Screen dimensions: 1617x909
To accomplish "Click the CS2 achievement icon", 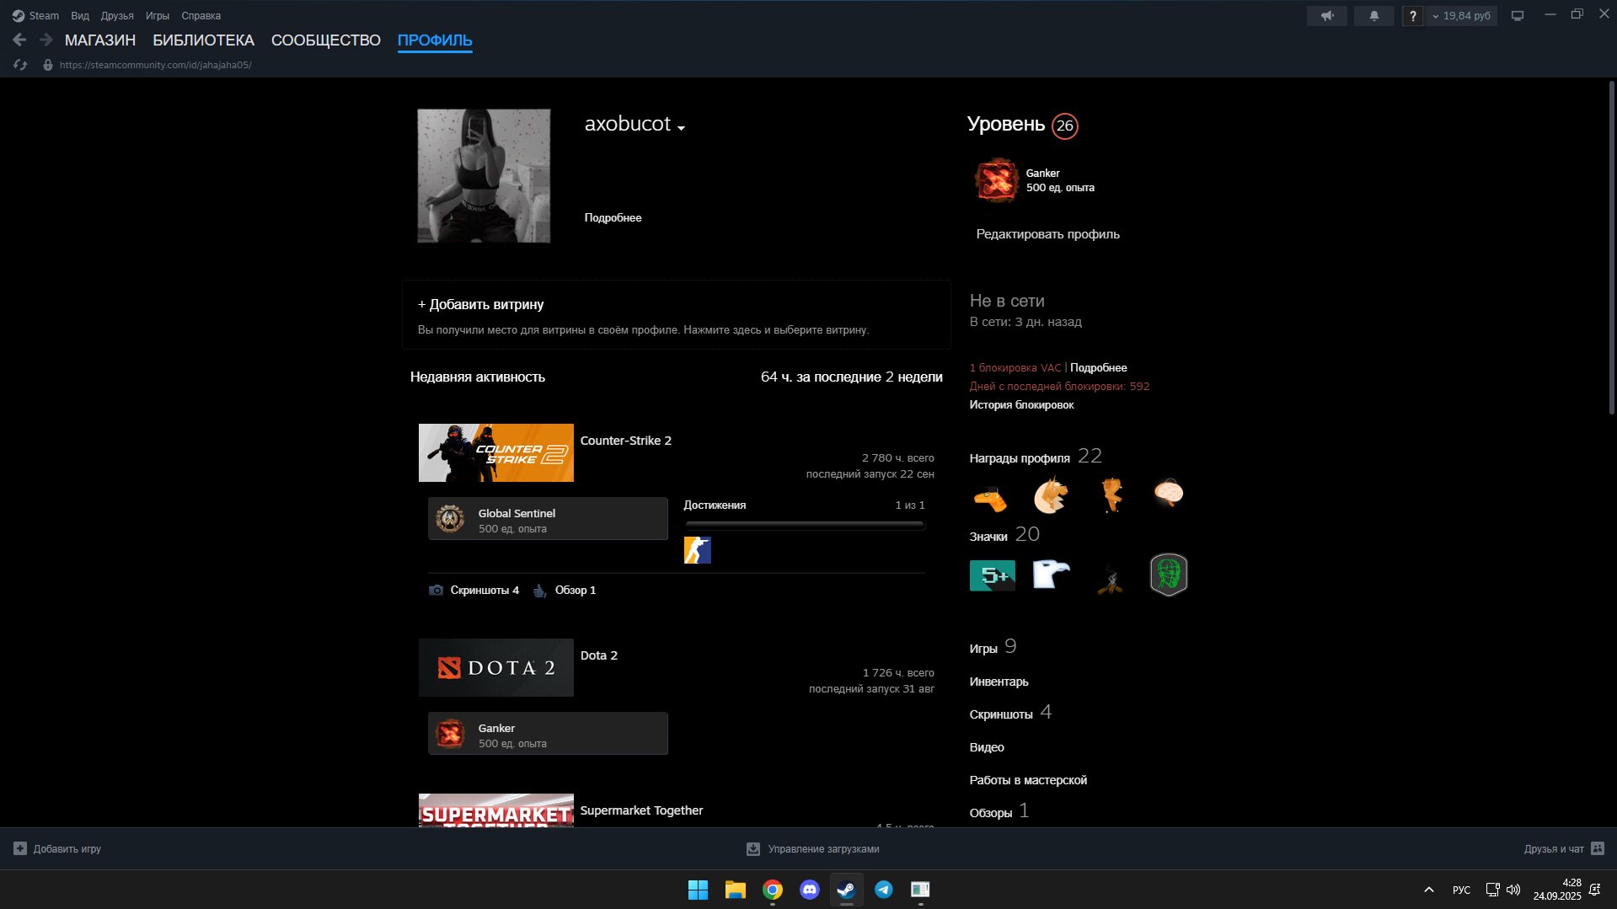I will 697,550.
